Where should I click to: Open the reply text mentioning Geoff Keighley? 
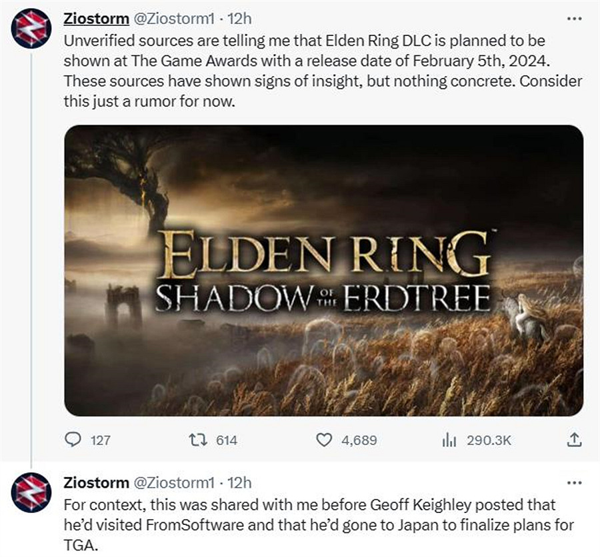(x=313, y=525)
